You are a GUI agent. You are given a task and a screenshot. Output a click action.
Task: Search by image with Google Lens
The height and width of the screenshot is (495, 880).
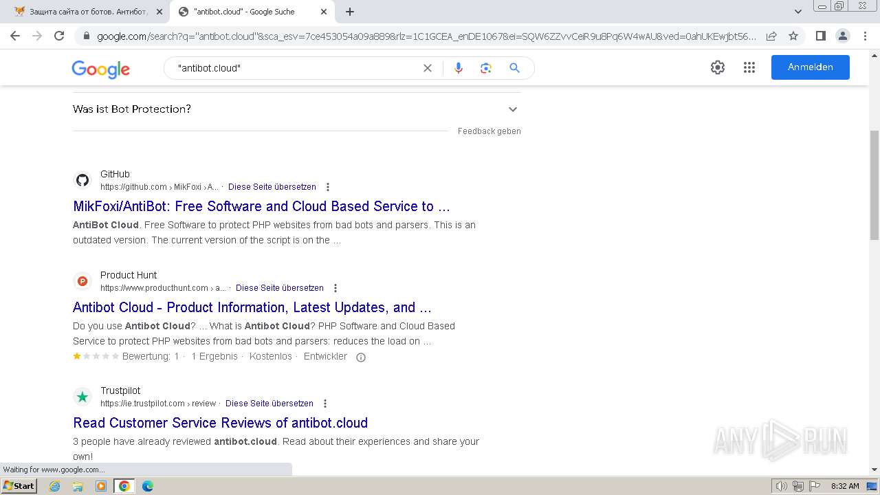(486, 68)
